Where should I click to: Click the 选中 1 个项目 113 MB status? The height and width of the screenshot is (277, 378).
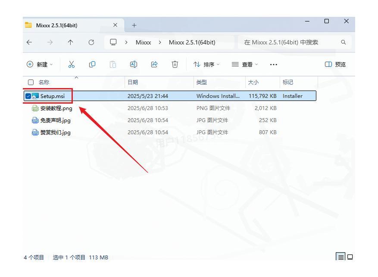click(x=81, y=258)
